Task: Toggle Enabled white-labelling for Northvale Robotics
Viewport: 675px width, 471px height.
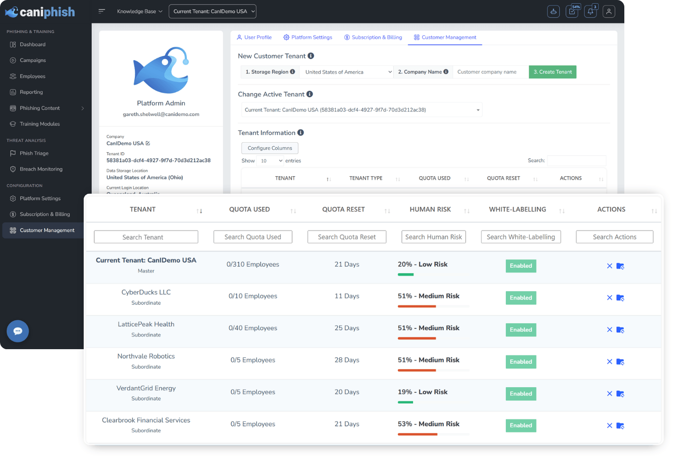Action: tap(521, 362)
